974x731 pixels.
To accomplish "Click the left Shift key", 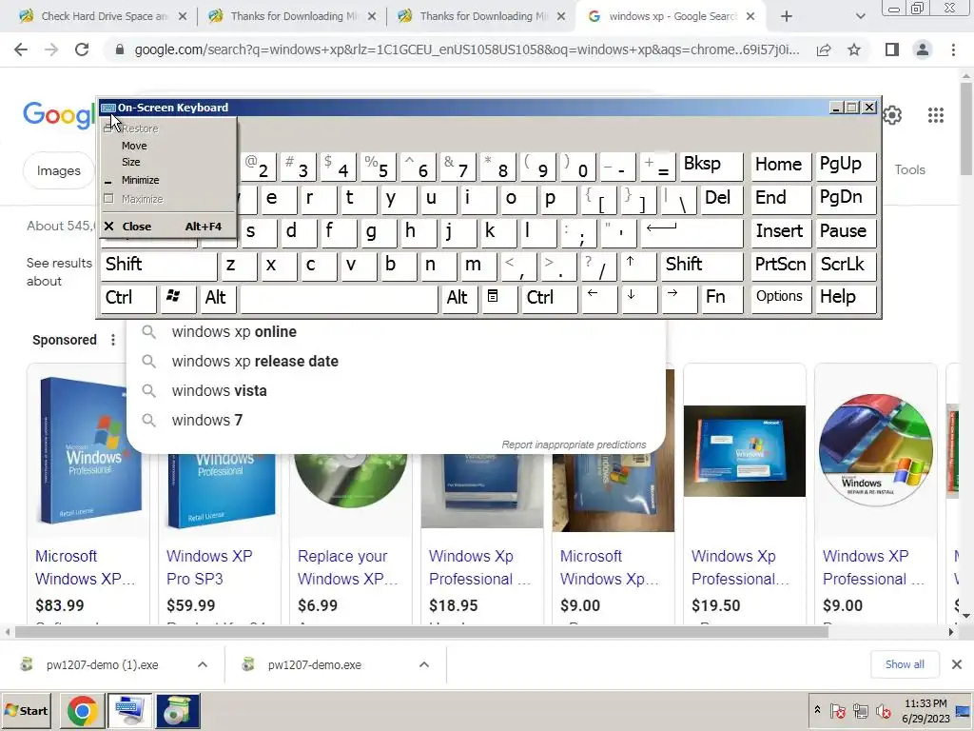I will 159,266.
